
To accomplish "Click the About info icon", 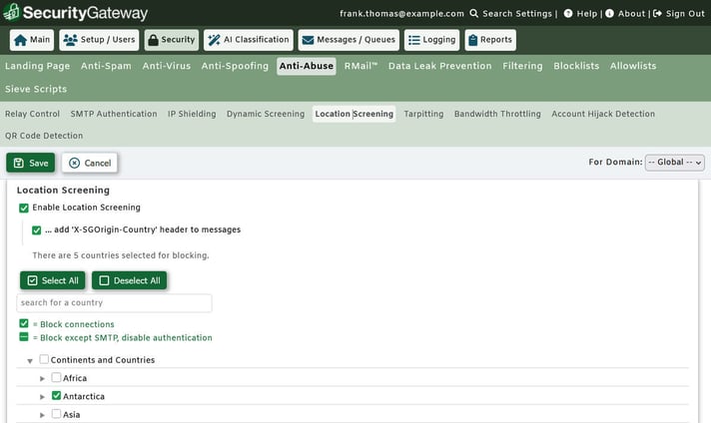I will pos(609,14).
